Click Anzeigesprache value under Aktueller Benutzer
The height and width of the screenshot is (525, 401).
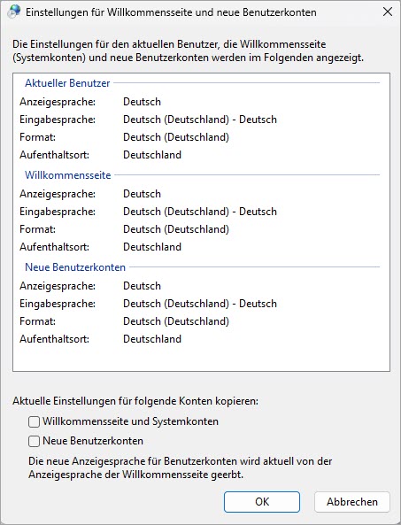click(142, 102)
